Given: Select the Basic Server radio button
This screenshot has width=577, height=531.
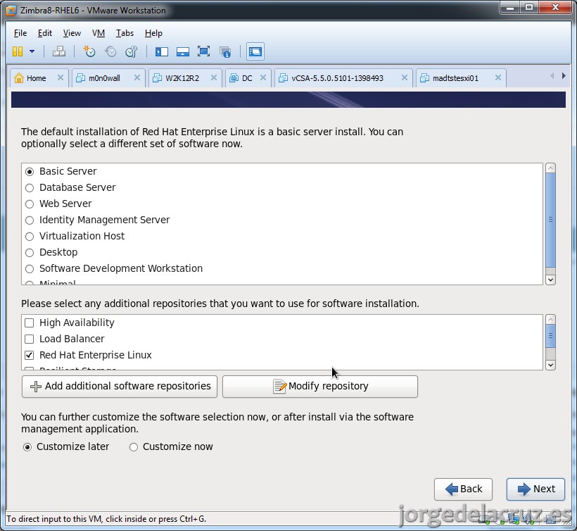Looking at the screenshot, I should (x=30, y=172).
